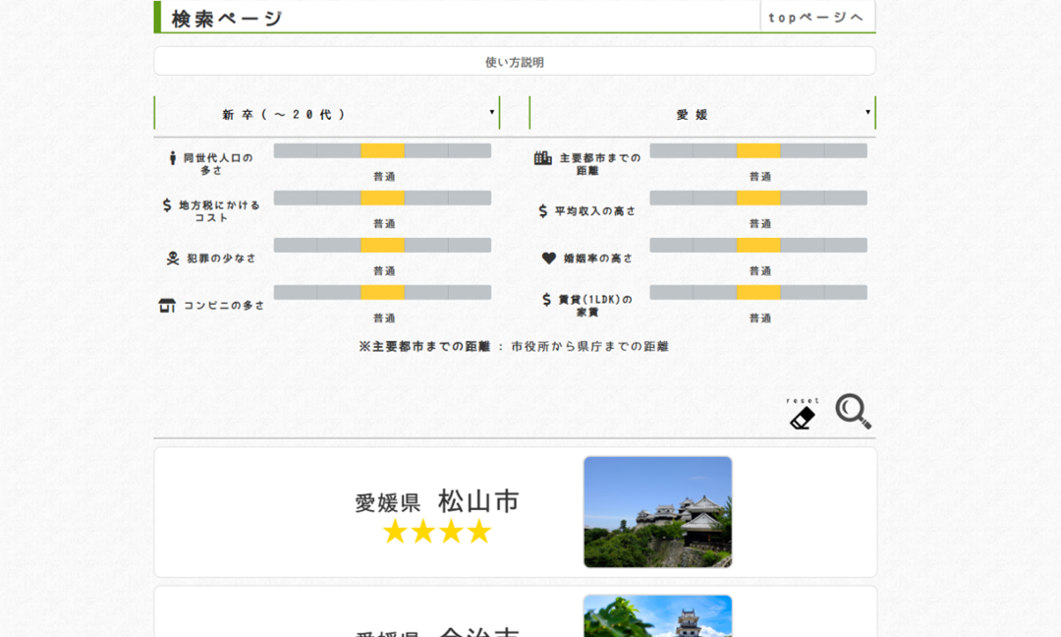Click the buildings icon for 主要都市までの距離
This screenshot has width=1061, height=637.
tap(542, 157)
